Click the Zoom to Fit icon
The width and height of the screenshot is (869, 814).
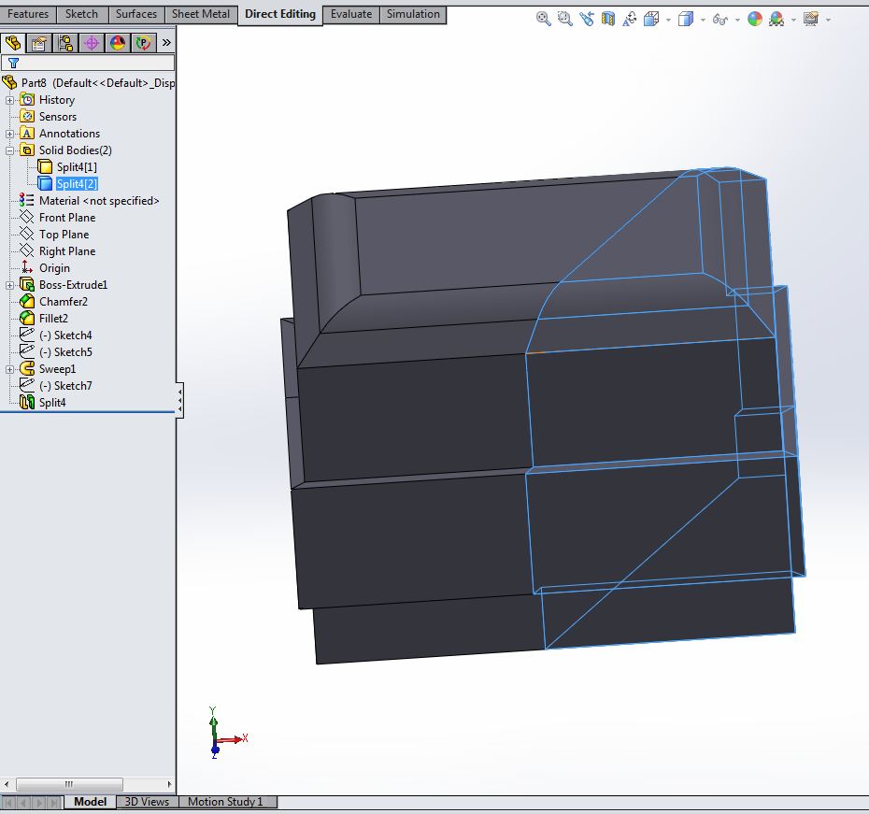pyautogui.click(x=544, y=19)
